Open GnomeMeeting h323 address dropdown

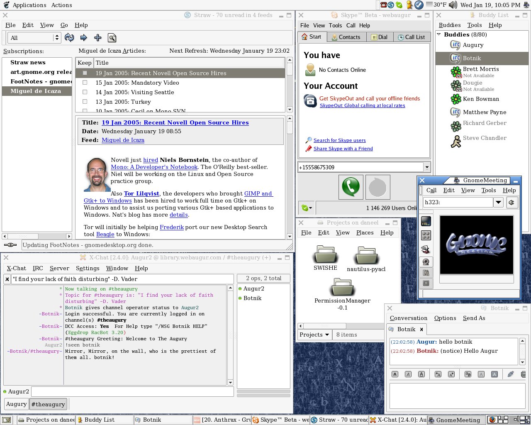click(x=498, y=202)
